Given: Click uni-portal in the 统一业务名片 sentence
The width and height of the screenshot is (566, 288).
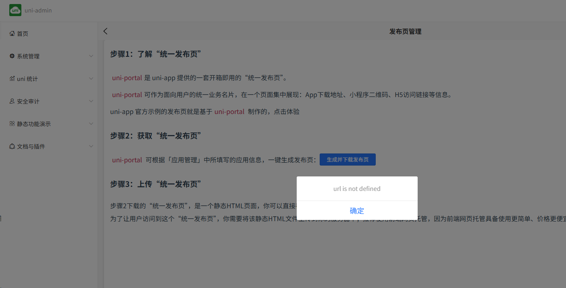Looking at the screenshot, I should tap(127, 95).
